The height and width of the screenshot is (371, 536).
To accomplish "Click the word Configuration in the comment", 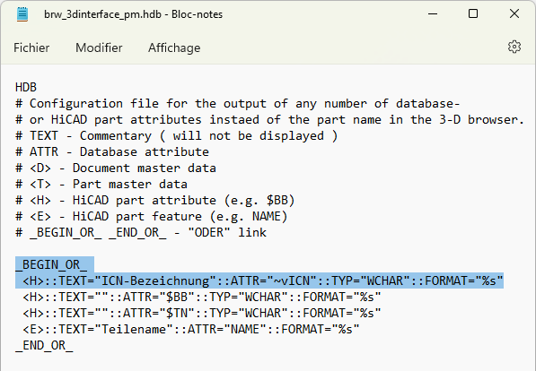I will (x=76, y=103).
